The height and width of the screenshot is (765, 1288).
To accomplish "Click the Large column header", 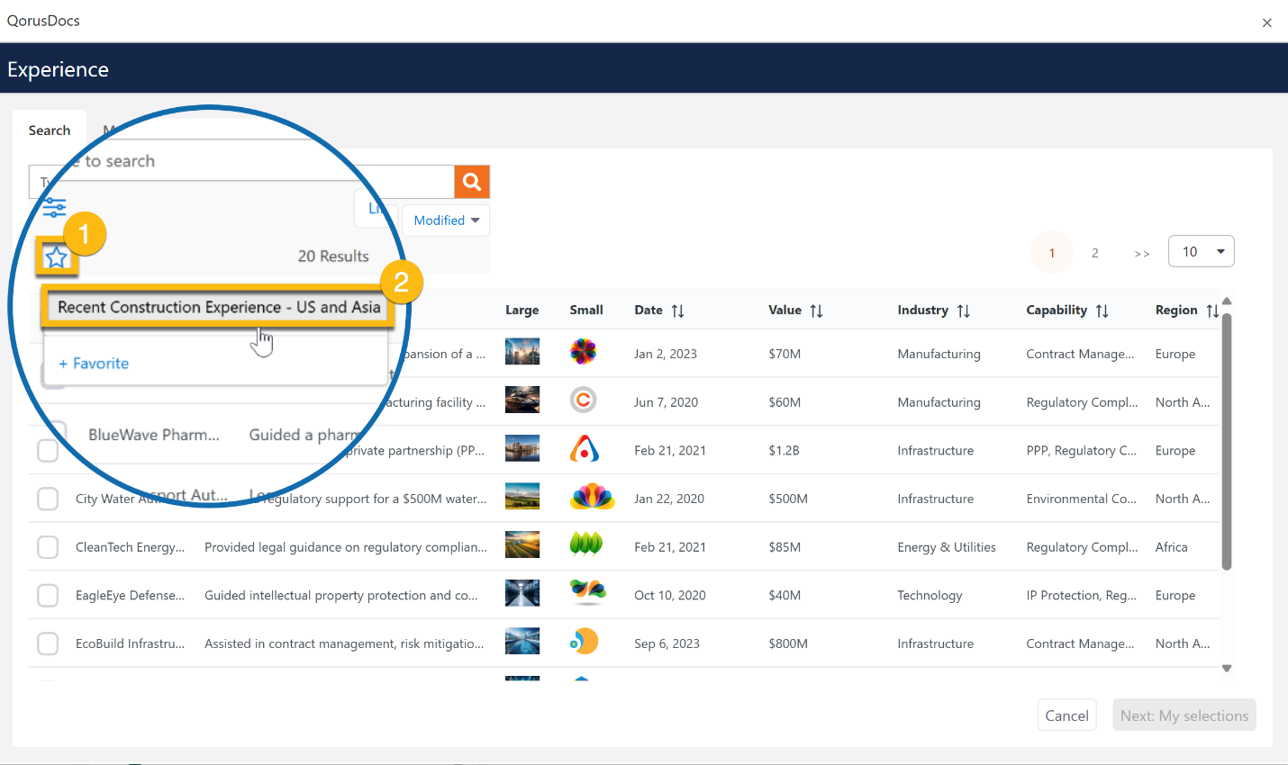I will pyautogui.click(x=522, y=310).
